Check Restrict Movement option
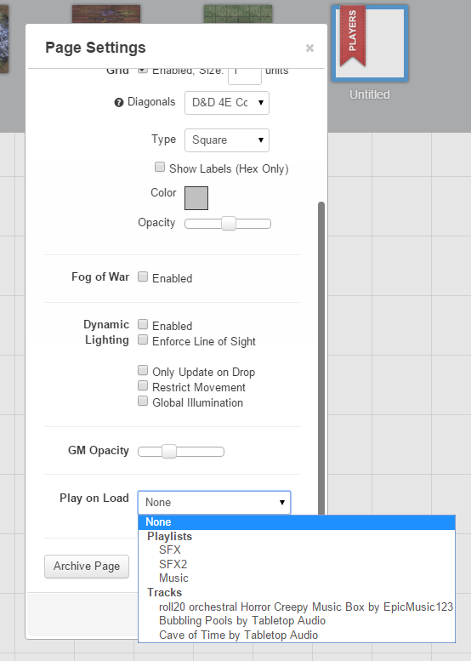The width and height of the screenshot is (471, 661). coord(143,385)
